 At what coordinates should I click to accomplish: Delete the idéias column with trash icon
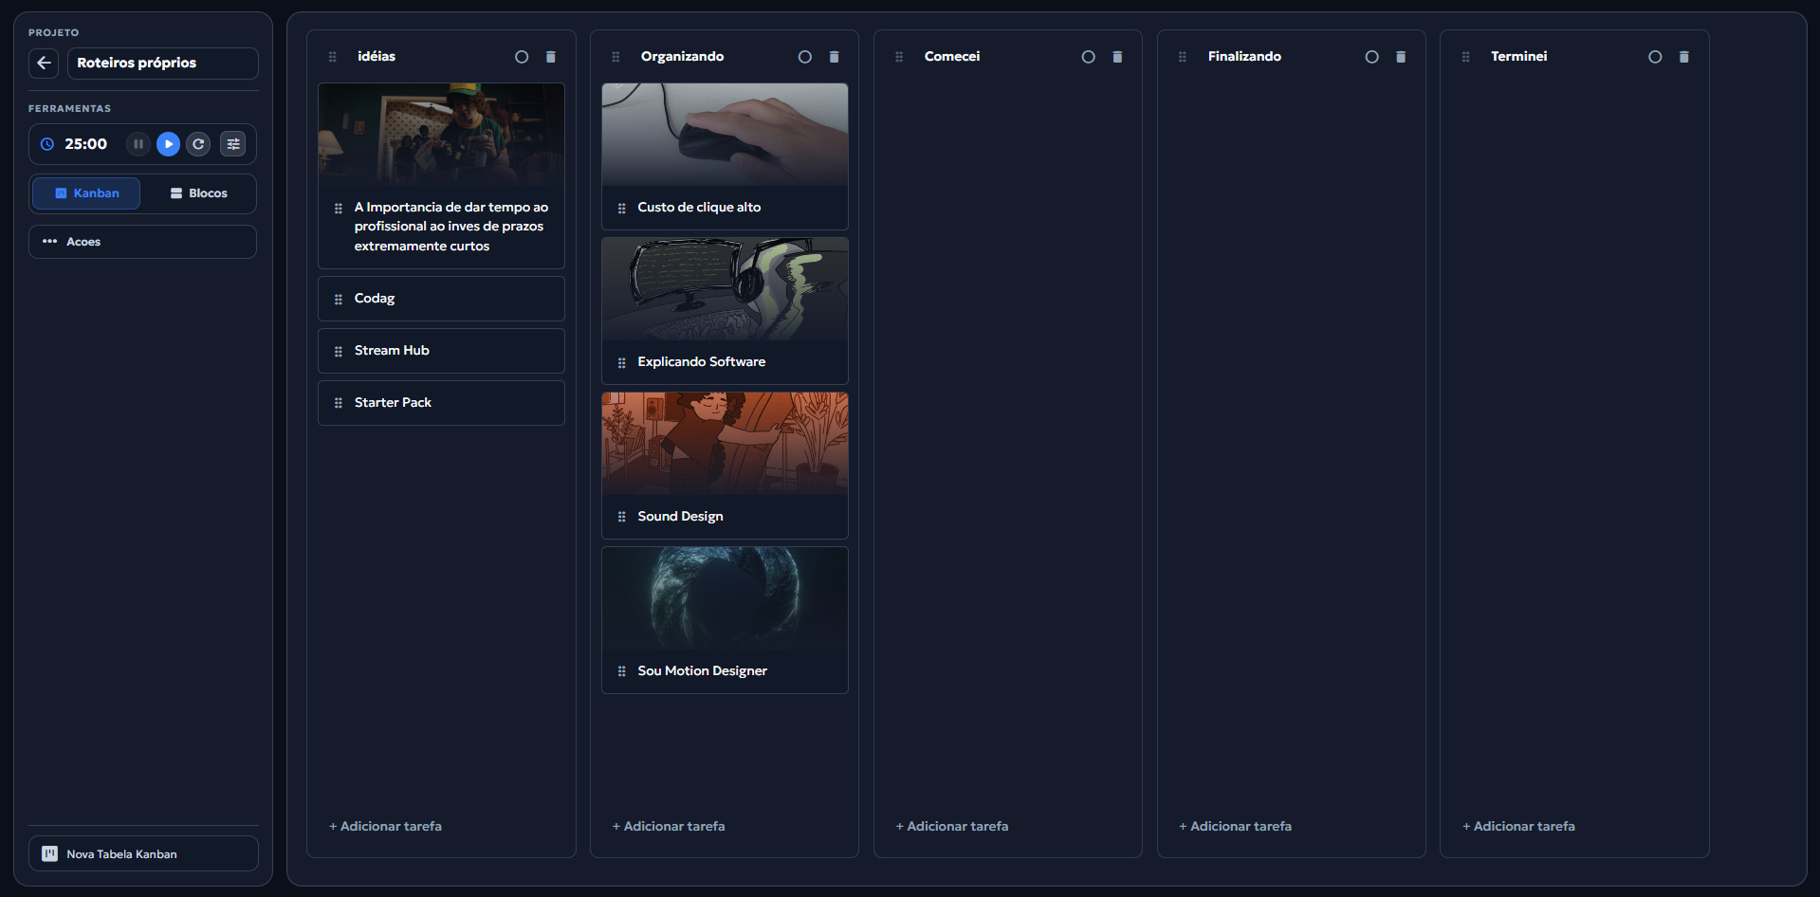550,57
